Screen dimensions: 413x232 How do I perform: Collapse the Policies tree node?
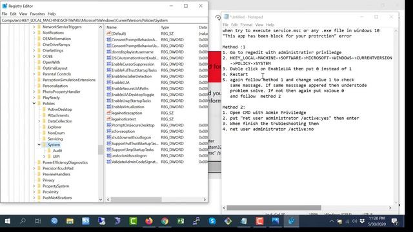click(x=34, y=103)
